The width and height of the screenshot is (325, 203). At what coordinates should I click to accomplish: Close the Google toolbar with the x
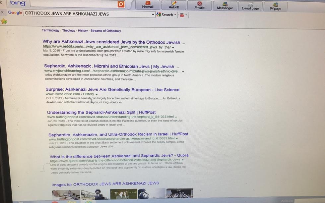pos(2,12)
